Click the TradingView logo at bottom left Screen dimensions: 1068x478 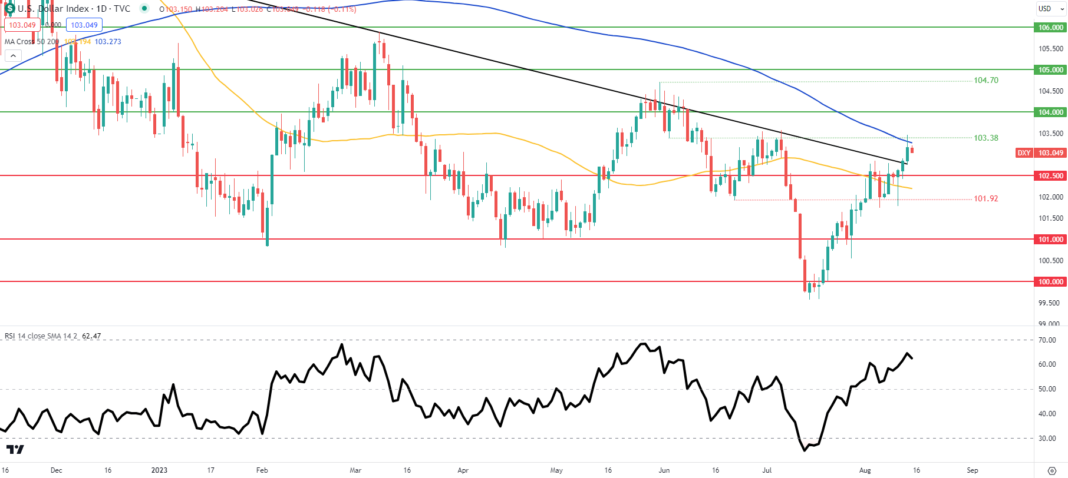[x=15, y=450]
